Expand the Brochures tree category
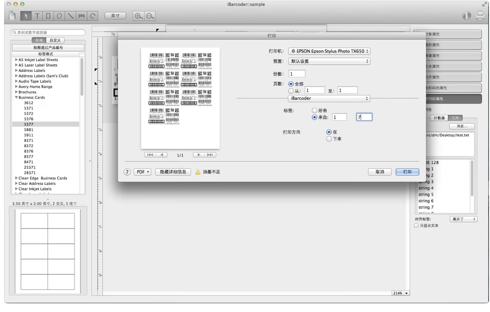The height and width of the screenshot is (312, 490). click(16, 92)
